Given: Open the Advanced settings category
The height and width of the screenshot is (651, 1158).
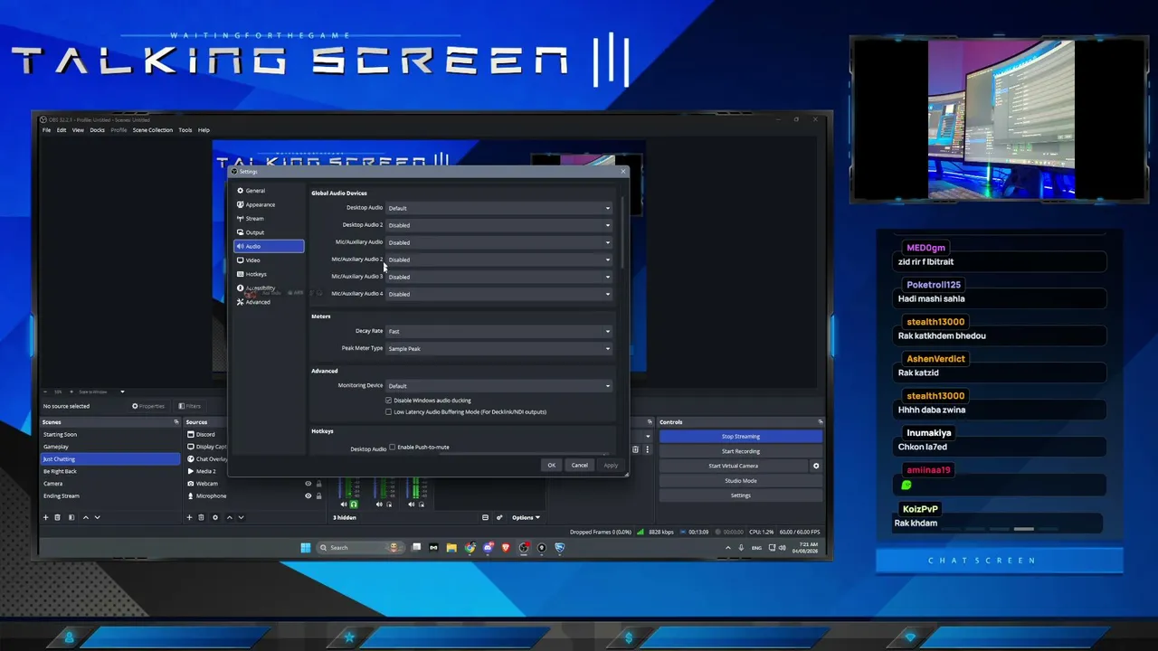Looking at the screenshot, I should tap(269, 302).
